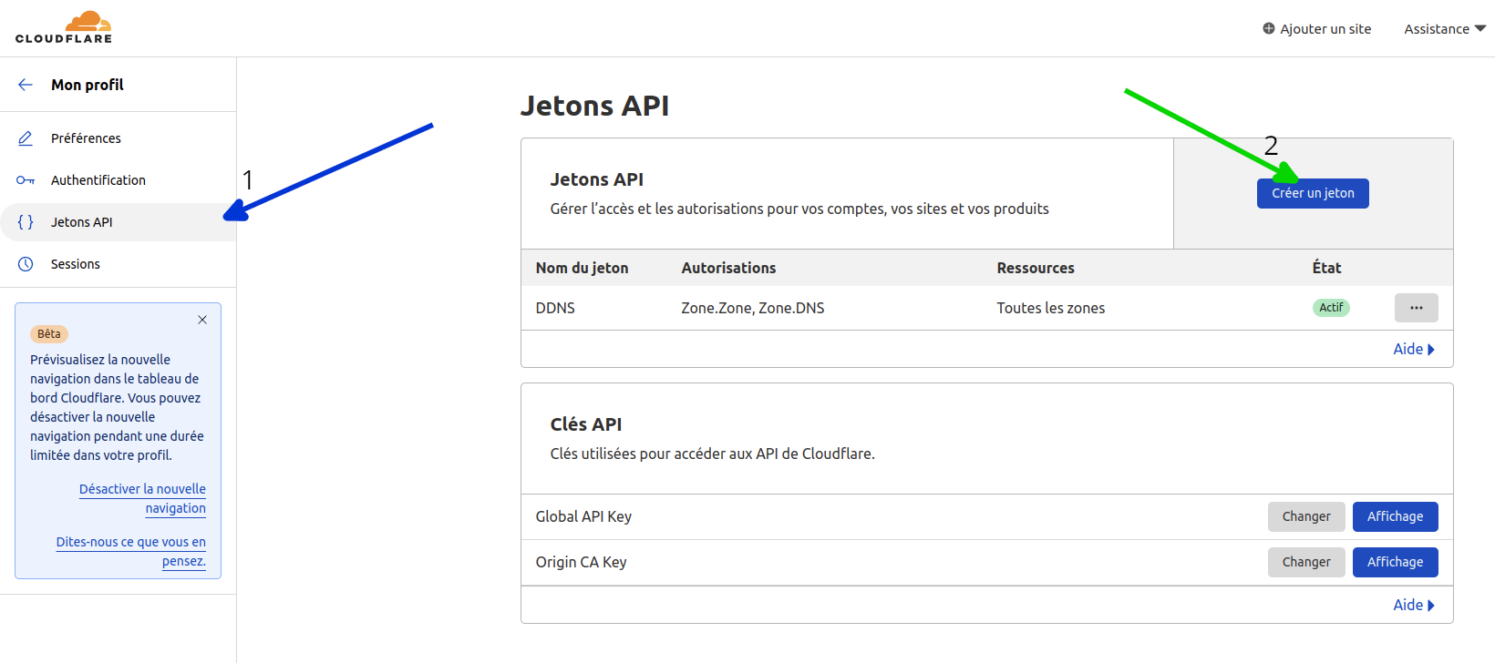Click the Origin CA Key label
Screen dimensions: 1495x663
pyautogui.click(x=581, y=562)
